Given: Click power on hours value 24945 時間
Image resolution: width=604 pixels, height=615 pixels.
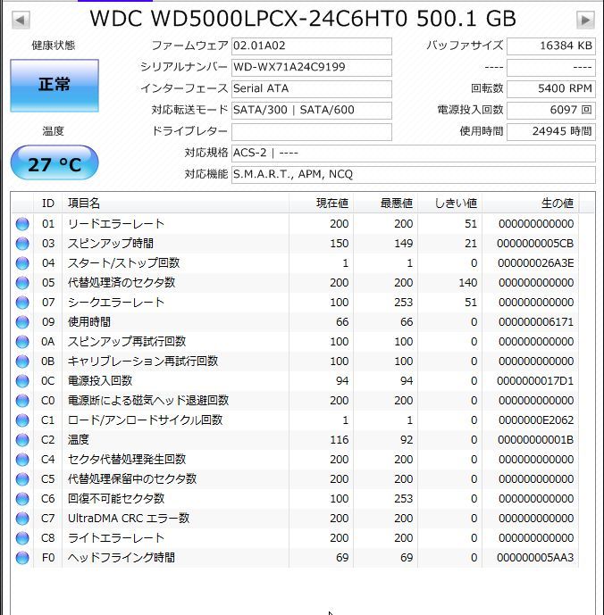Looking at the screenshot, I should tap(551, 132).
